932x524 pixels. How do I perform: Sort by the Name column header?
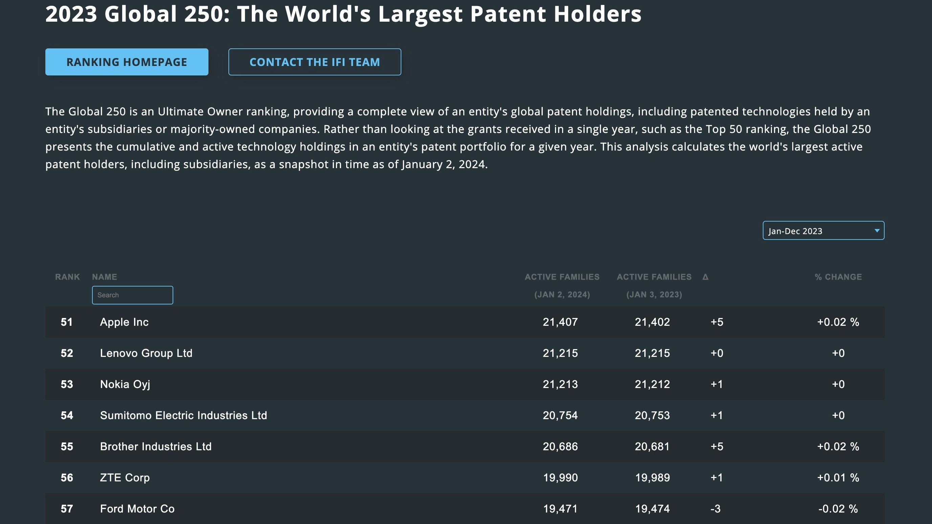105,277
